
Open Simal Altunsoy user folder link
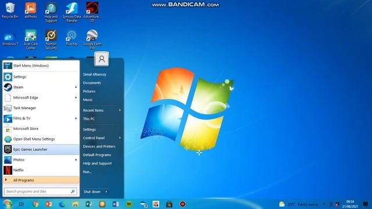click(x=95, y=74)
